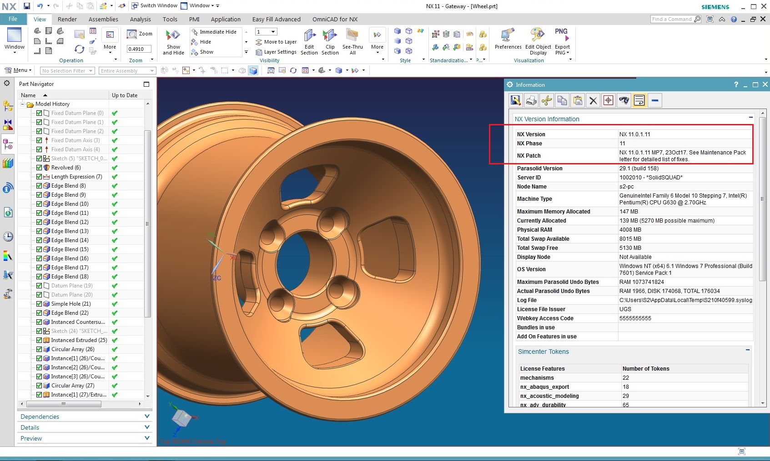Select Immediate Hide command
770x461 pixels.
tap(214, 32)
